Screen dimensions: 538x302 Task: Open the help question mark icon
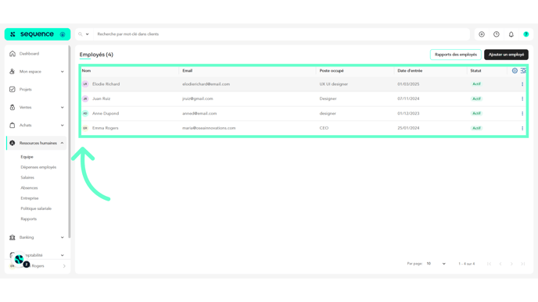[x=525, y=34]
